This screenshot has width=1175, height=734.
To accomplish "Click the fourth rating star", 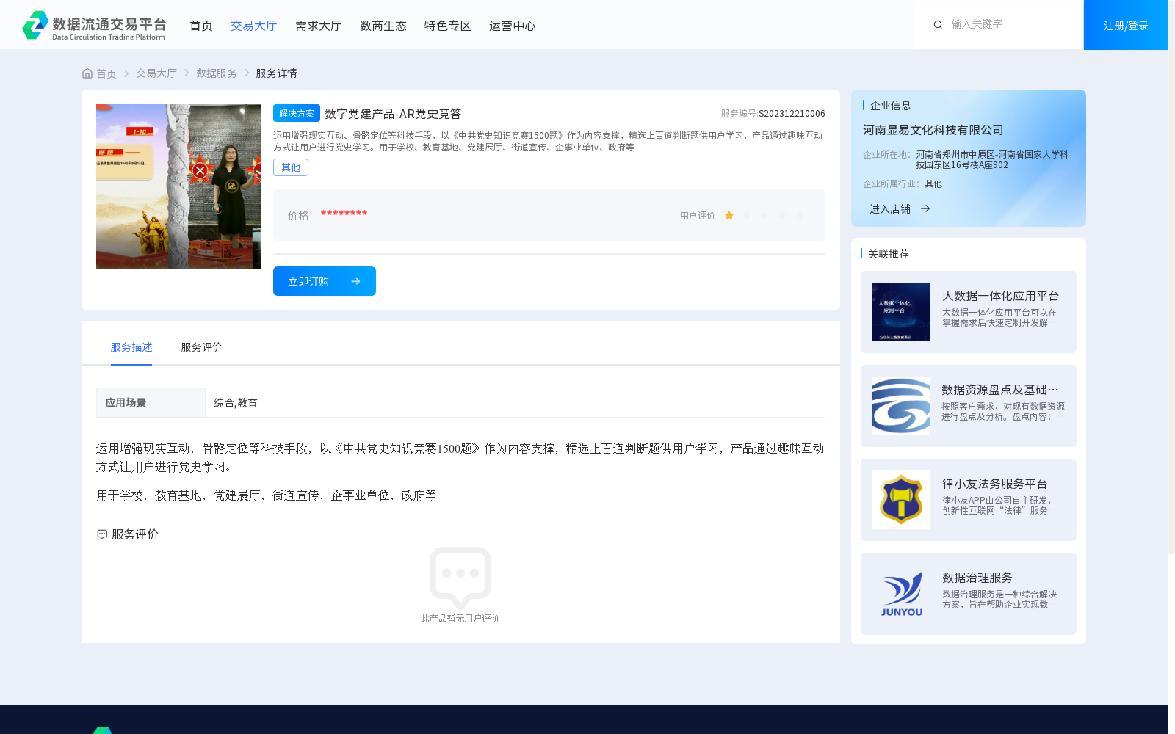I will click(782, 215).
